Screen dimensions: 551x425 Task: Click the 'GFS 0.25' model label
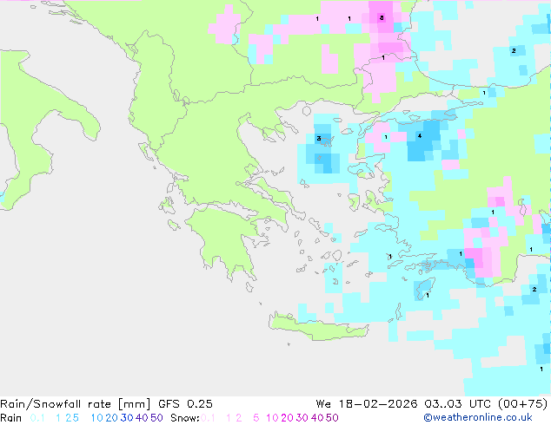pos(185,404)
